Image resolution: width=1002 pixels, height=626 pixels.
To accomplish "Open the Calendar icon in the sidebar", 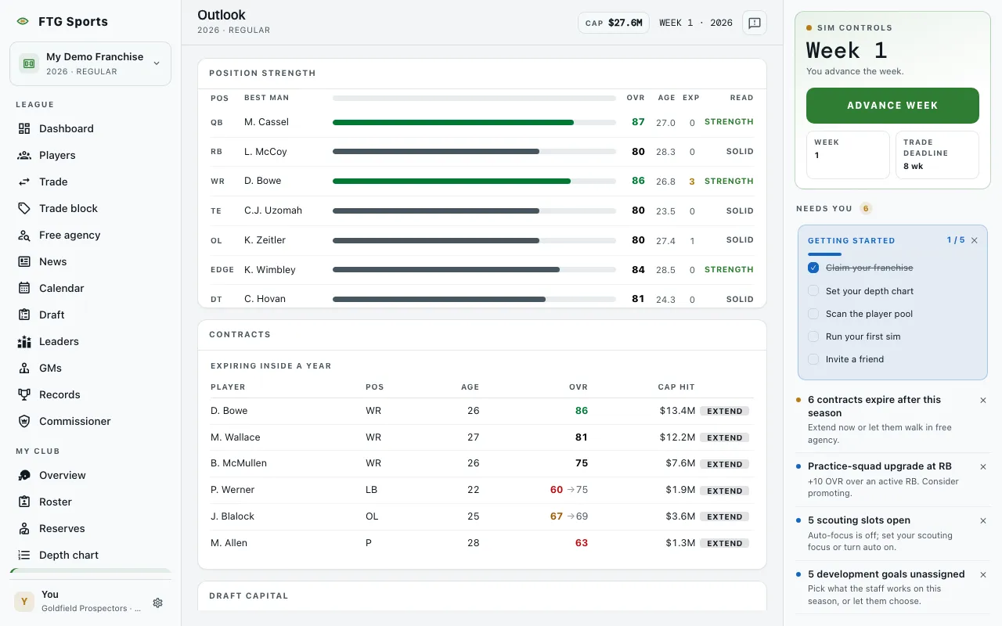I will [x=24, y=288].
